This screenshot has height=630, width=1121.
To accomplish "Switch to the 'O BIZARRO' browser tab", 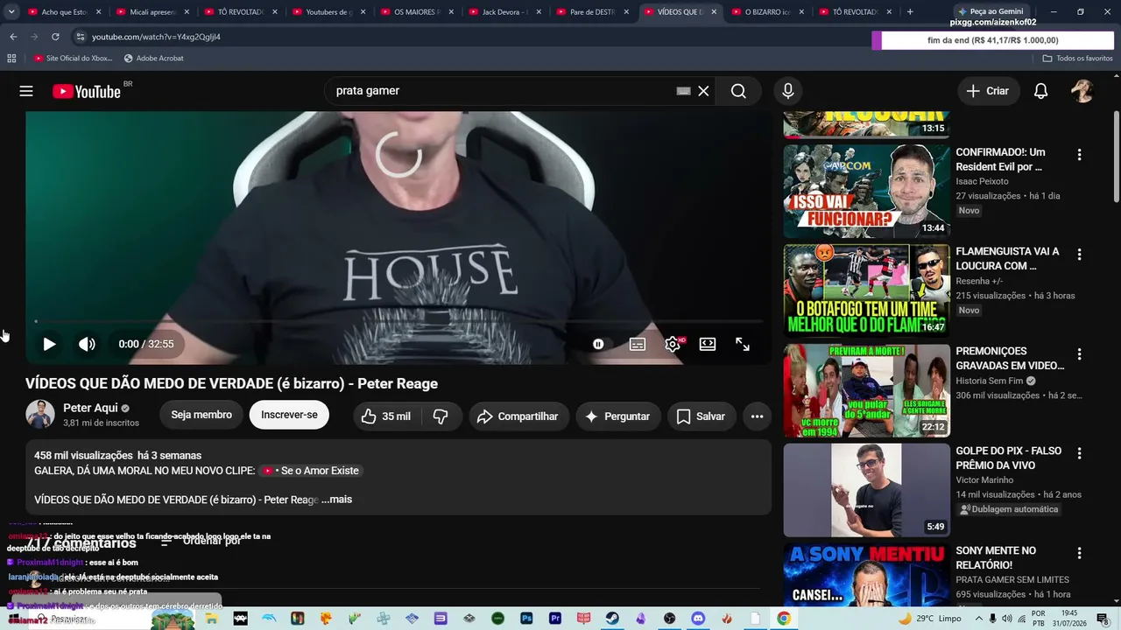I will coord(768,12).
